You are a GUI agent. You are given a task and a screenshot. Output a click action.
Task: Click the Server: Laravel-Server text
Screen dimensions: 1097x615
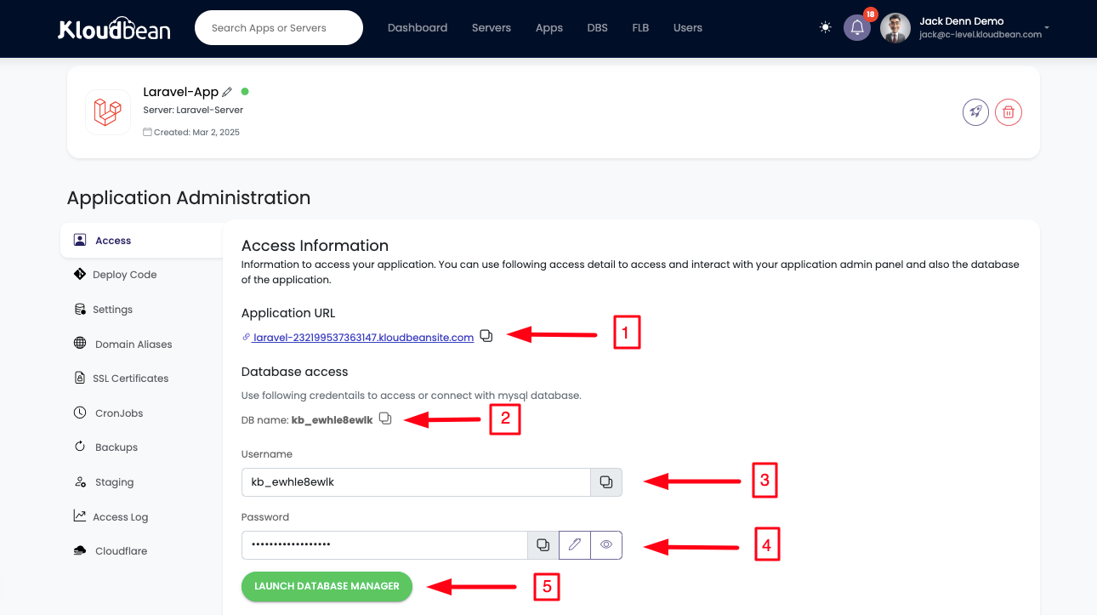click(193, 111)
